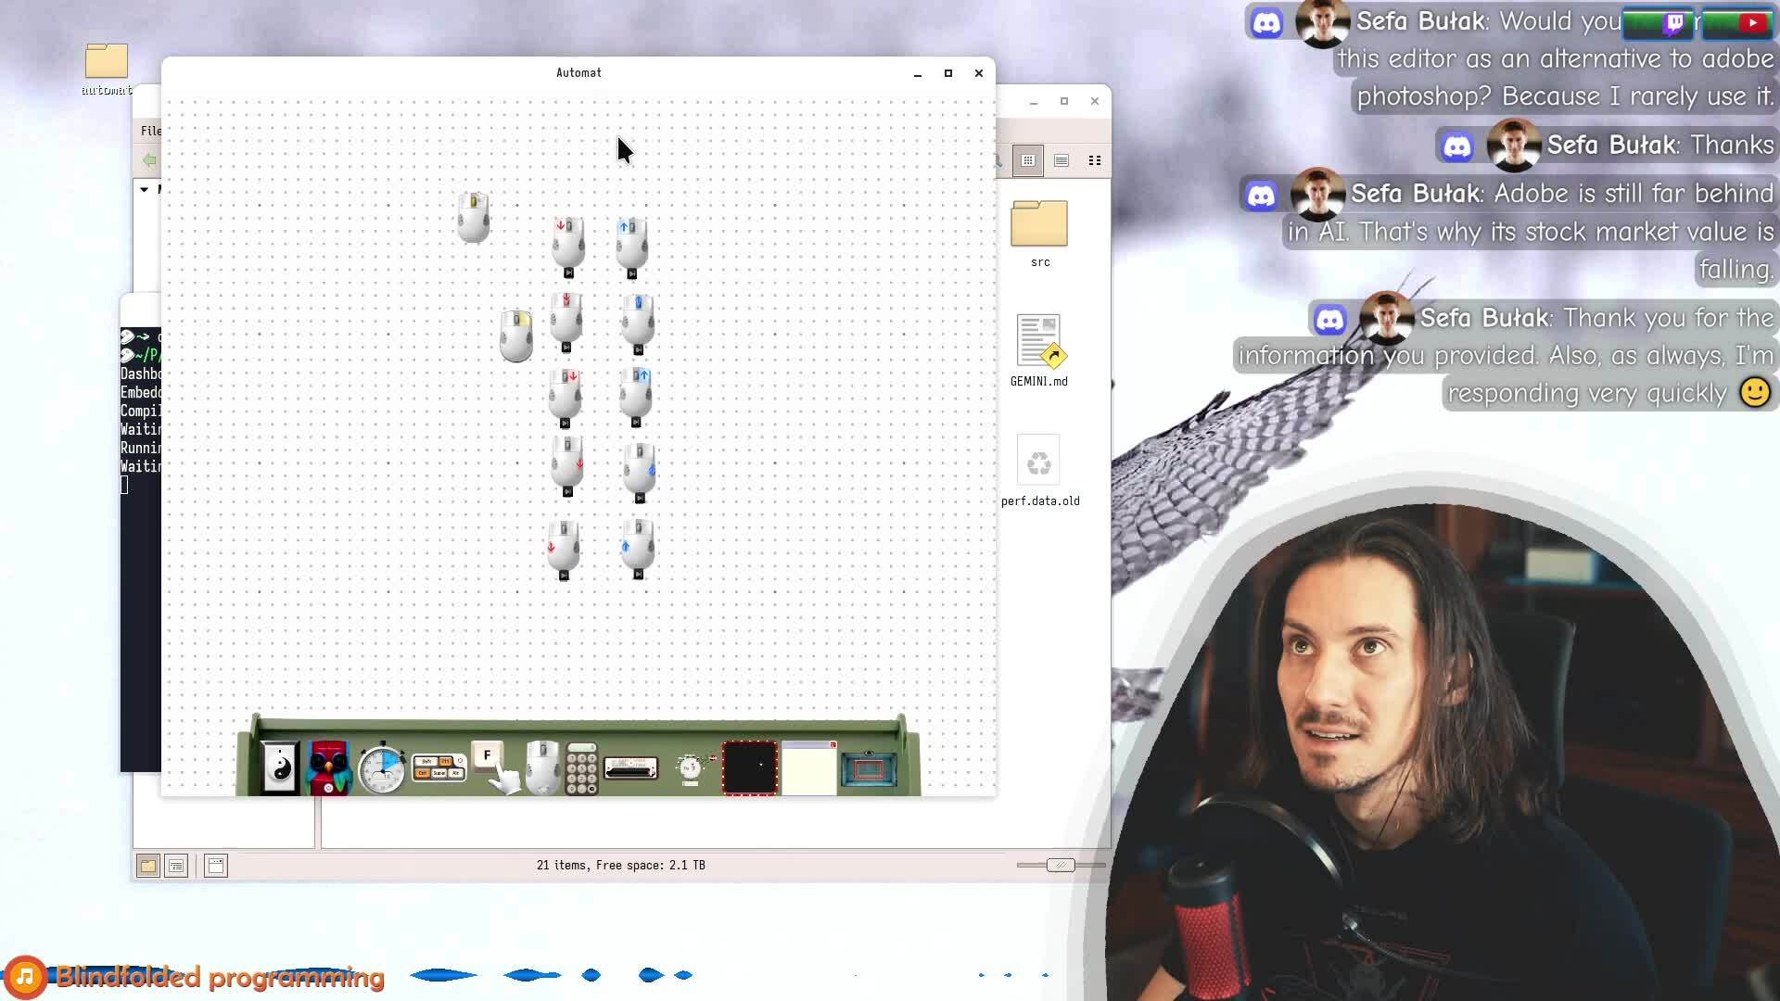The width and height of the screenshot is (1780, 1001).
Task: Select the blank window object in the toolbar
Action: pyautogui.click(x=808, y=768)
